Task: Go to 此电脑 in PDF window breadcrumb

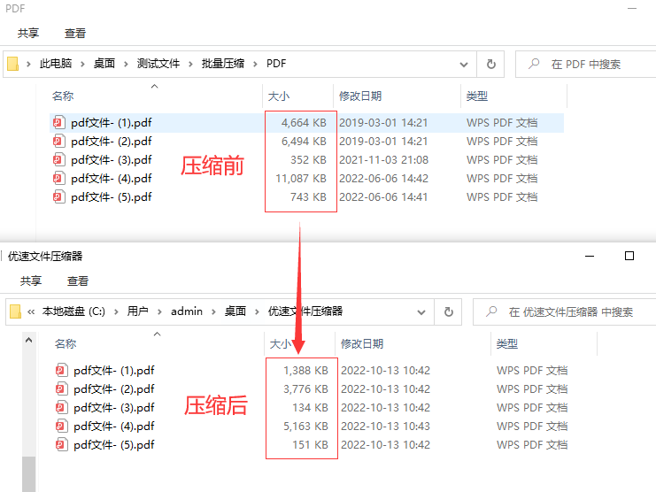Action: (x=56, y=64)
